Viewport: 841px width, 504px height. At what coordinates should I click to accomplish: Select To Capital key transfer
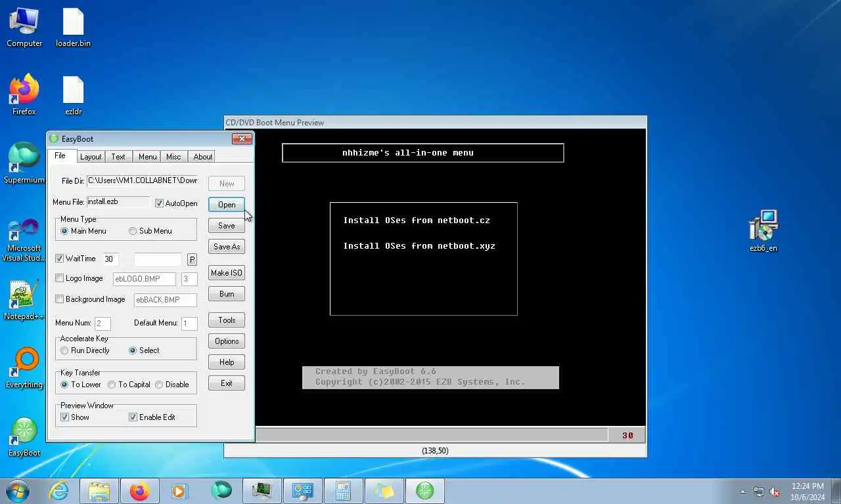point(129,385)
